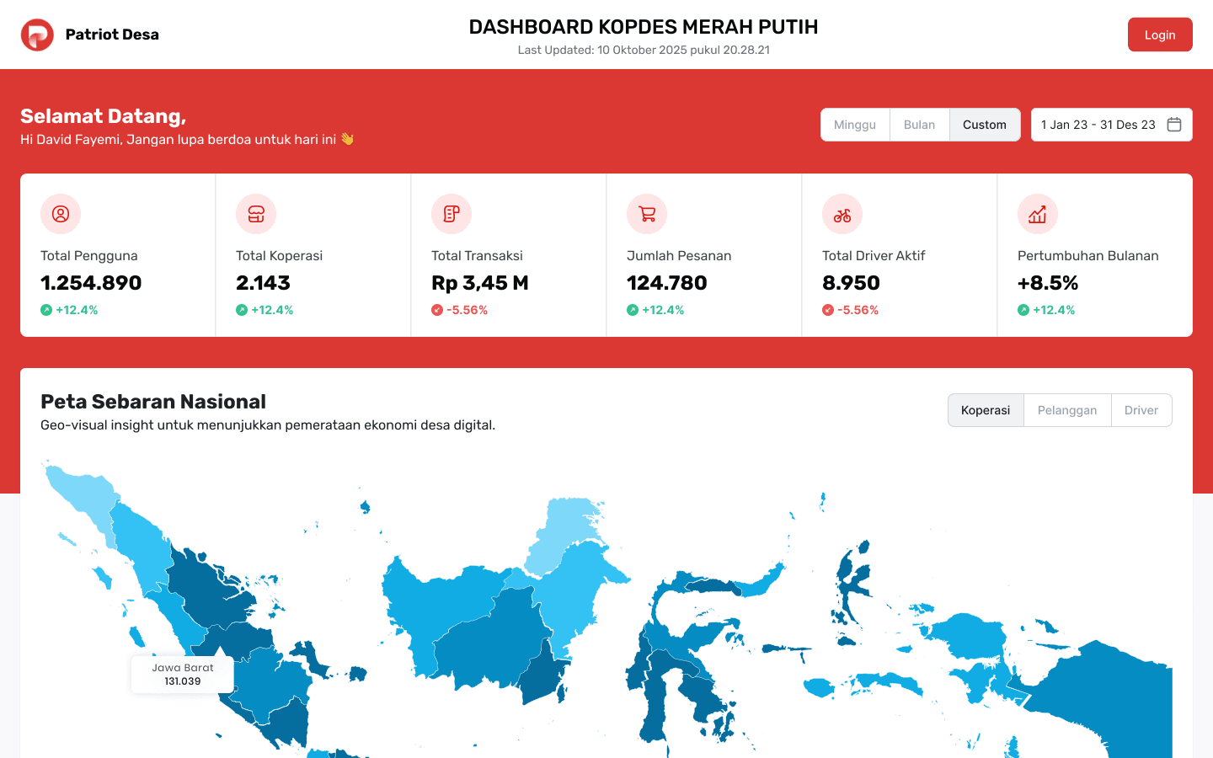Click the Patriot Desa logo icon

pyautogui.click(x=37, y=35)
